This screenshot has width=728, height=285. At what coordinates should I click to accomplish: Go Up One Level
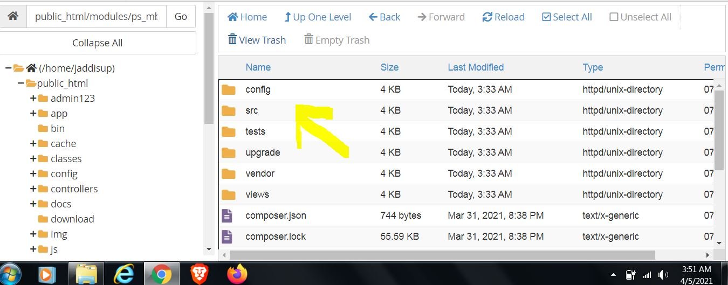318,17
